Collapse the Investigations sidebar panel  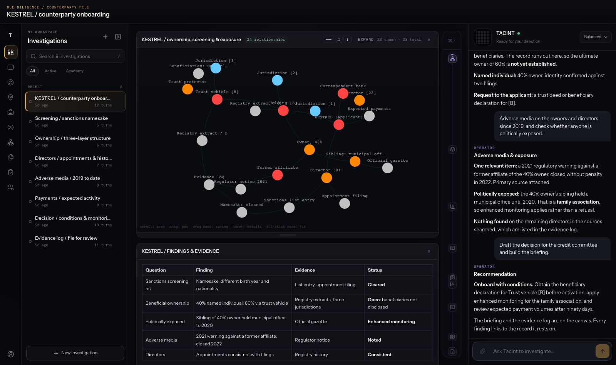tap(118, 37)
